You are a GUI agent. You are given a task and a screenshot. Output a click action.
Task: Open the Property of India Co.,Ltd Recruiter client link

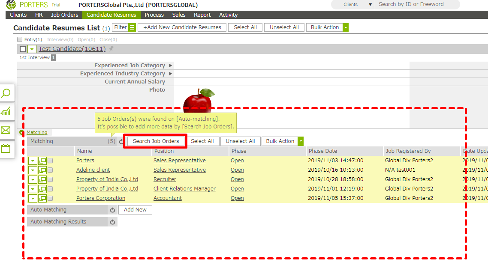(x=107, y=179)
